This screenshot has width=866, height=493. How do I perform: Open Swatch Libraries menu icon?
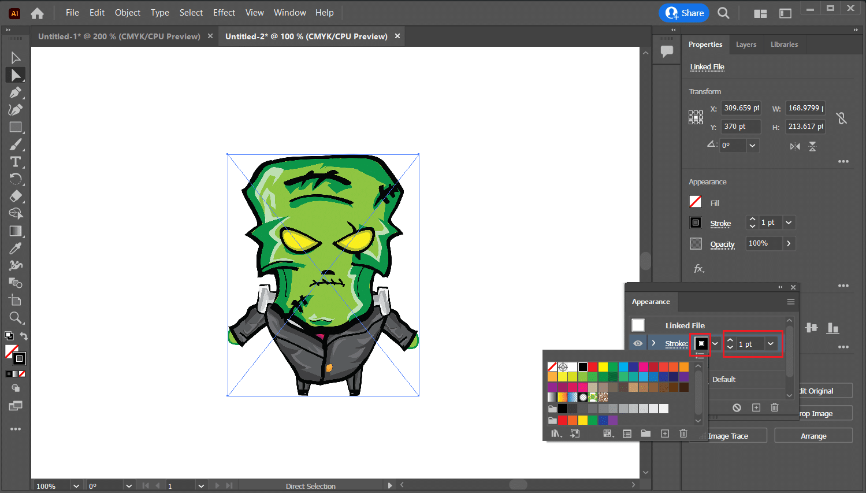pos(556,433)
